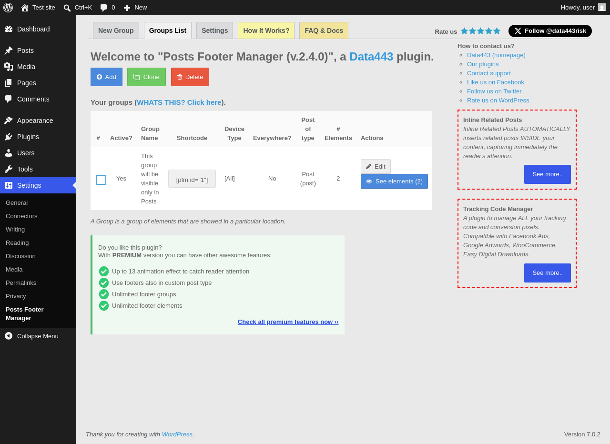Viewport: 610px width, 444px height.
Task: Open the WordPress link in footer
Action: [177, 434]
